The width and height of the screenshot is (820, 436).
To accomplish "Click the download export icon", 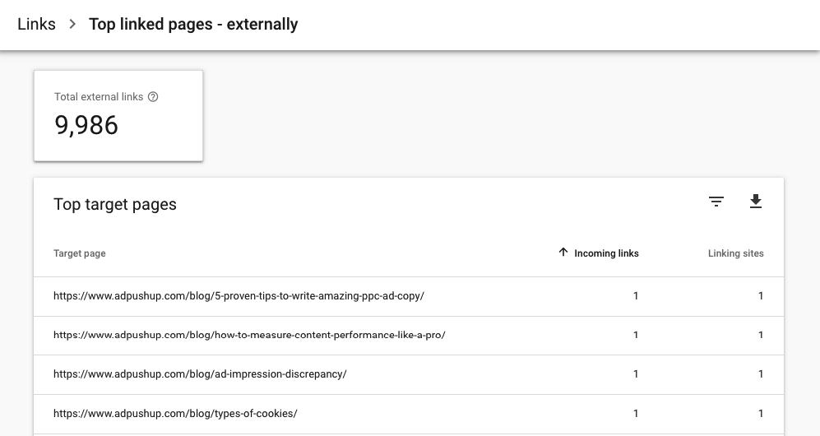I will pos(756,202).
